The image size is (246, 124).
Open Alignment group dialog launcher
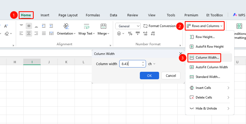tap(110, 45)
